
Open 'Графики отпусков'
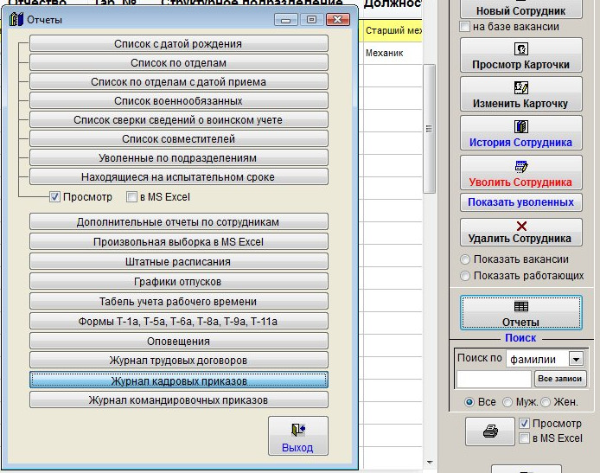(179, 282)
